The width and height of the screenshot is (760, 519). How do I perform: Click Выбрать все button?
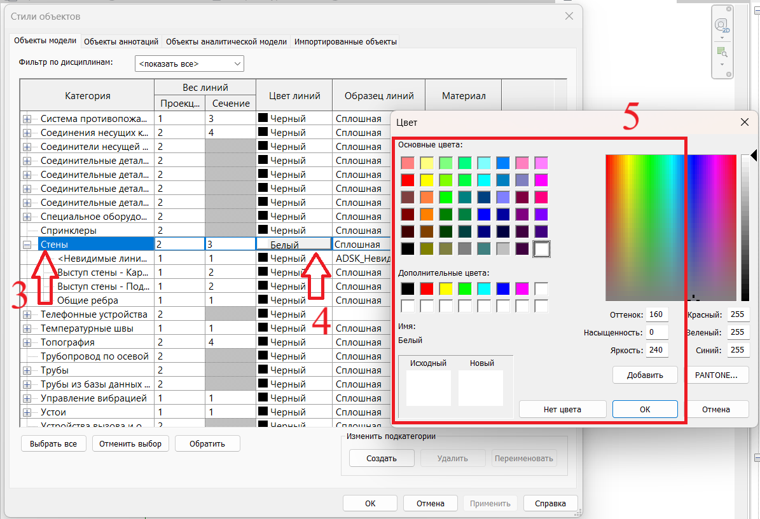point(53,443)
